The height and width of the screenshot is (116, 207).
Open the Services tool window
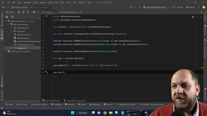(x=108, y=104)
